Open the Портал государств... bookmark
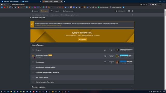This screenshot has height=93, width=166. point(115,7)
